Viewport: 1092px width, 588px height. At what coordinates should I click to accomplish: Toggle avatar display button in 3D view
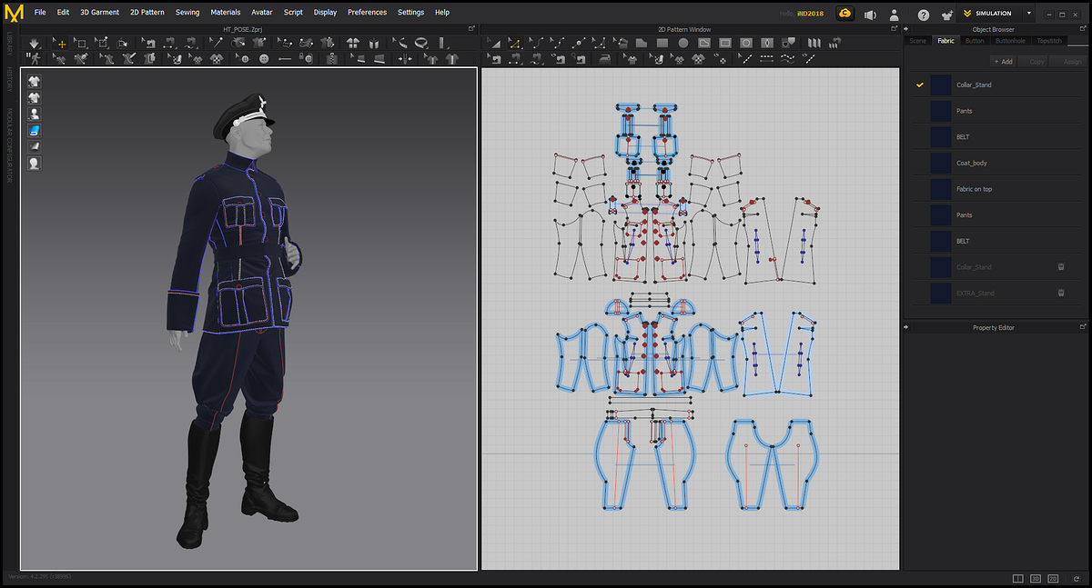35,114
